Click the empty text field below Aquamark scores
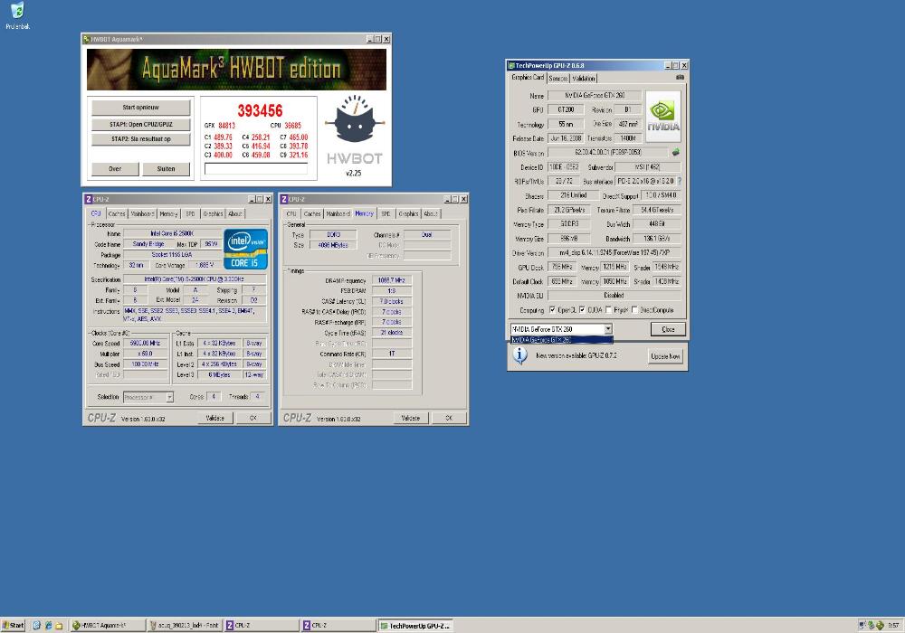905x633 pixels. (x=256, y=168)
